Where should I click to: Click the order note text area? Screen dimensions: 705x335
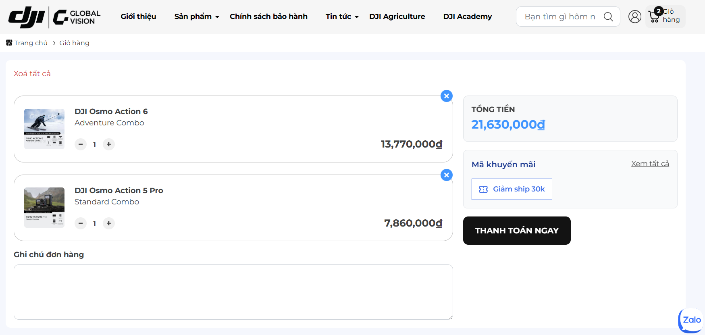pyautogui.click(x=233, y=292)
